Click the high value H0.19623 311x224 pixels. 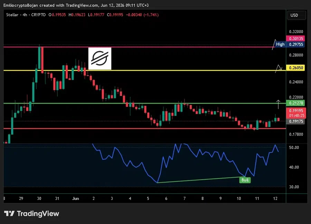point(77,15)
